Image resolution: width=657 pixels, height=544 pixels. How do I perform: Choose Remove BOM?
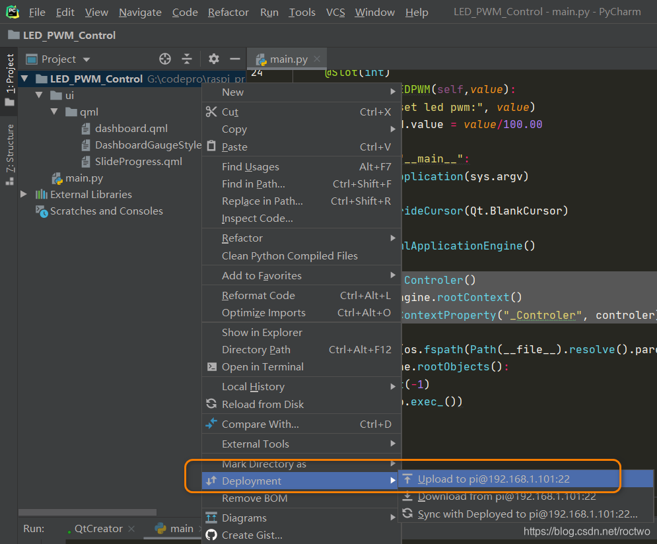coord(301,498)
